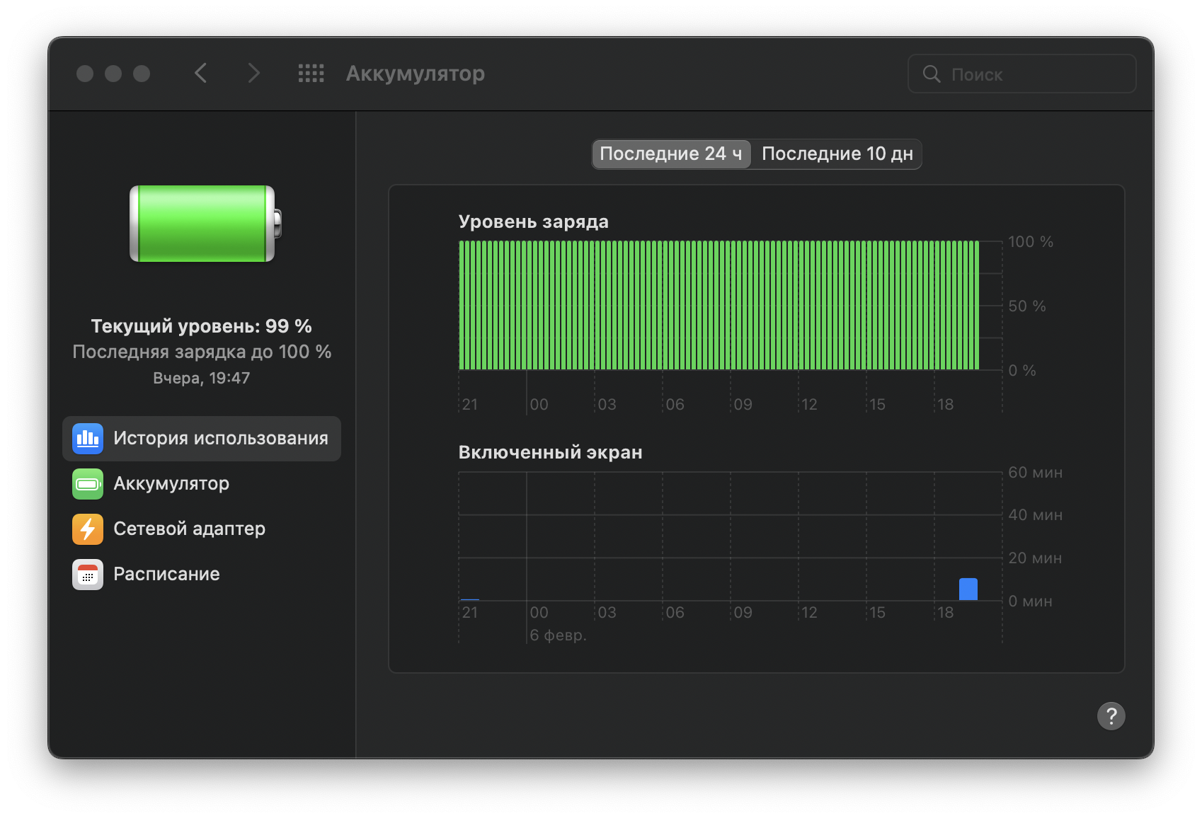Click the large green battery image

(204, 224)
